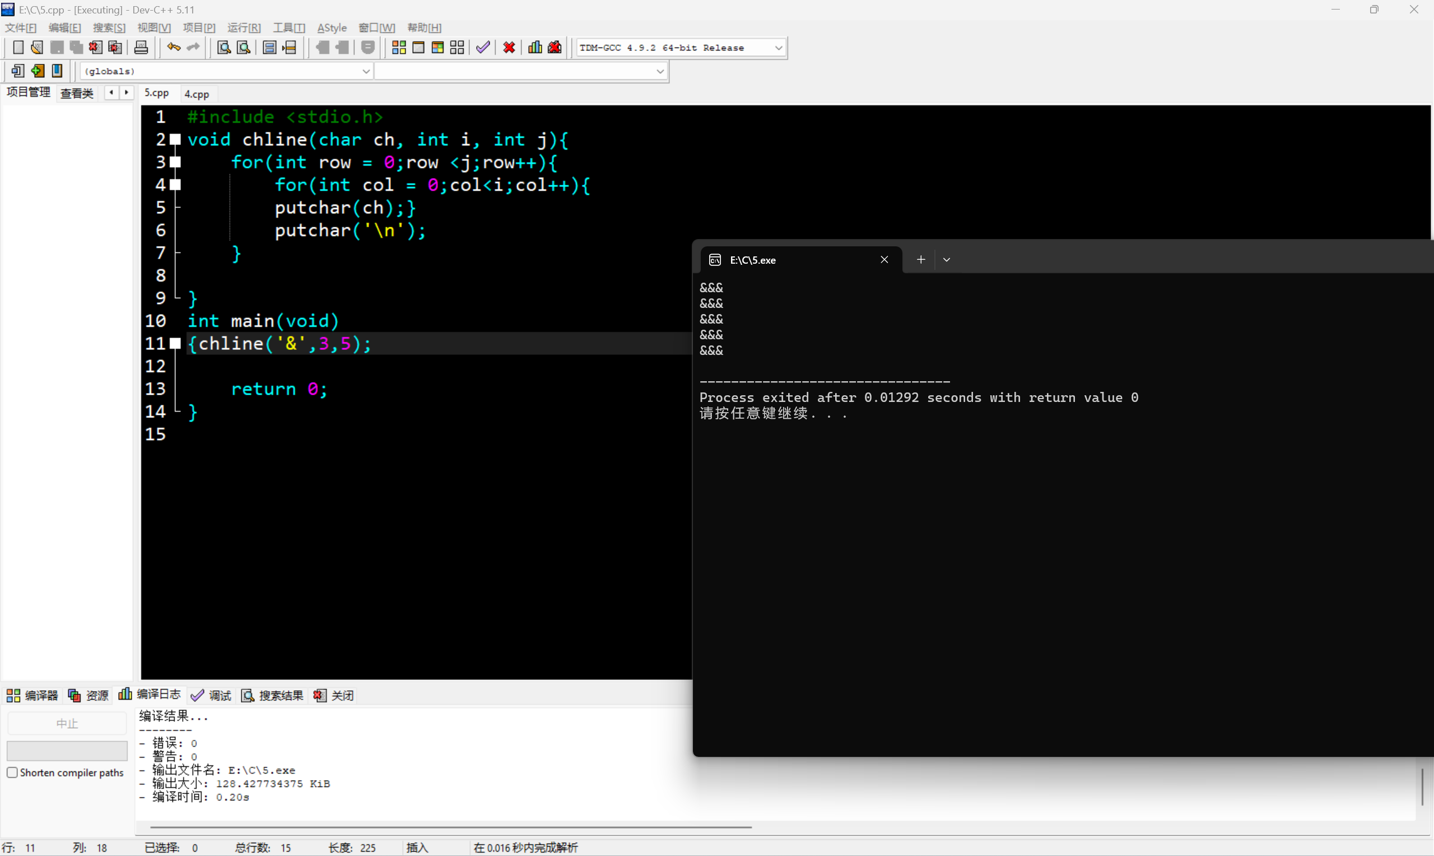Enable Shorten compiler paths checkbox
Viewport: 1434px width, 856px height.
click(x=12, y=773)
